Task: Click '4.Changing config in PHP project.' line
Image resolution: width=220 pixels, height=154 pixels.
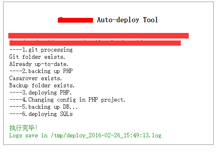Action: click(67, 100)
